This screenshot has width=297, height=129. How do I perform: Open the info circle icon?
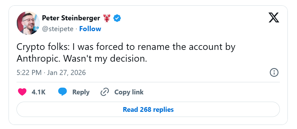point(274,72)
